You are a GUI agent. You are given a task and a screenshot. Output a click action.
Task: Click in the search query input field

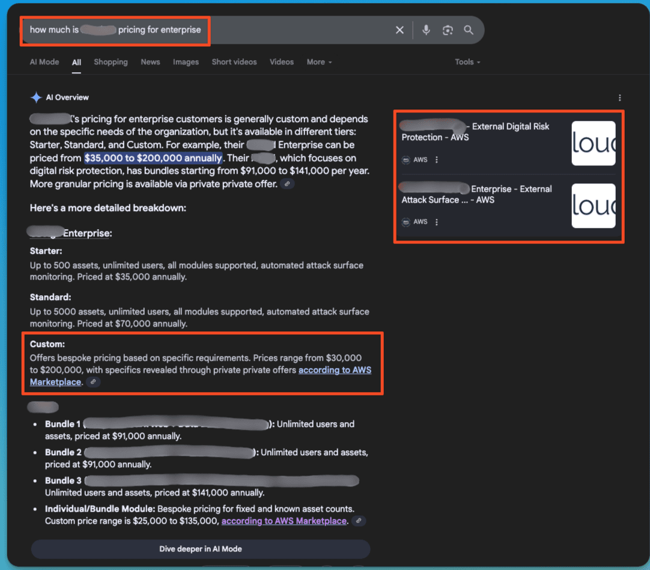(207, 30)
